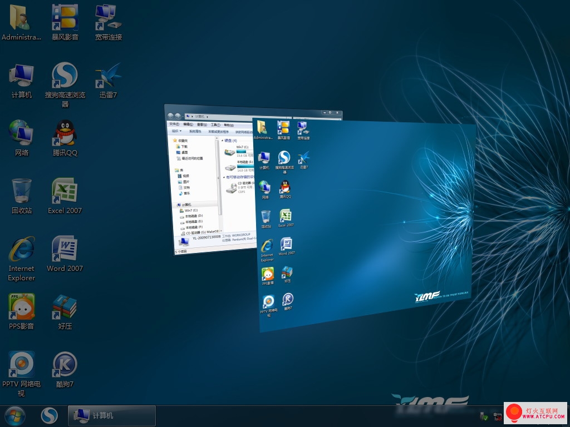Screen dimensions: 570x427
Task: Launch 腾讯QQ penguin desktop shortcut
Action: click(x=65, y=138)
